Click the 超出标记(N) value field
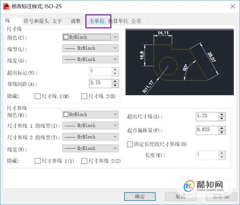 (x=100, y=72)
